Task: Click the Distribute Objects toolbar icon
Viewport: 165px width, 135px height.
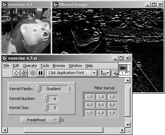Action: point(115,73)
